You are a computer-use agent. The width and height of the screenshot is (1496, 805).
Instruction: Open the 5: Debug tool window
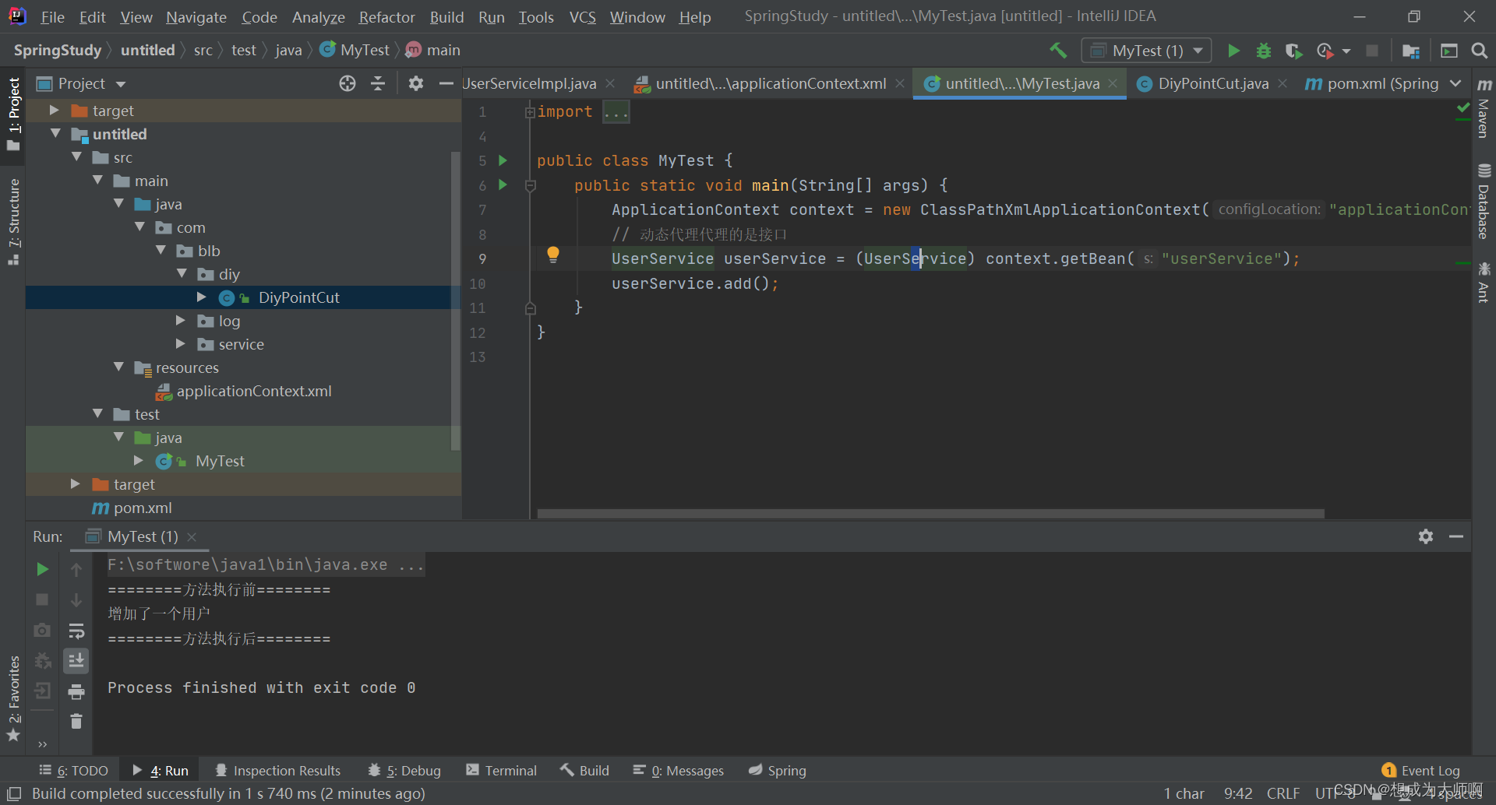(404, 771)
